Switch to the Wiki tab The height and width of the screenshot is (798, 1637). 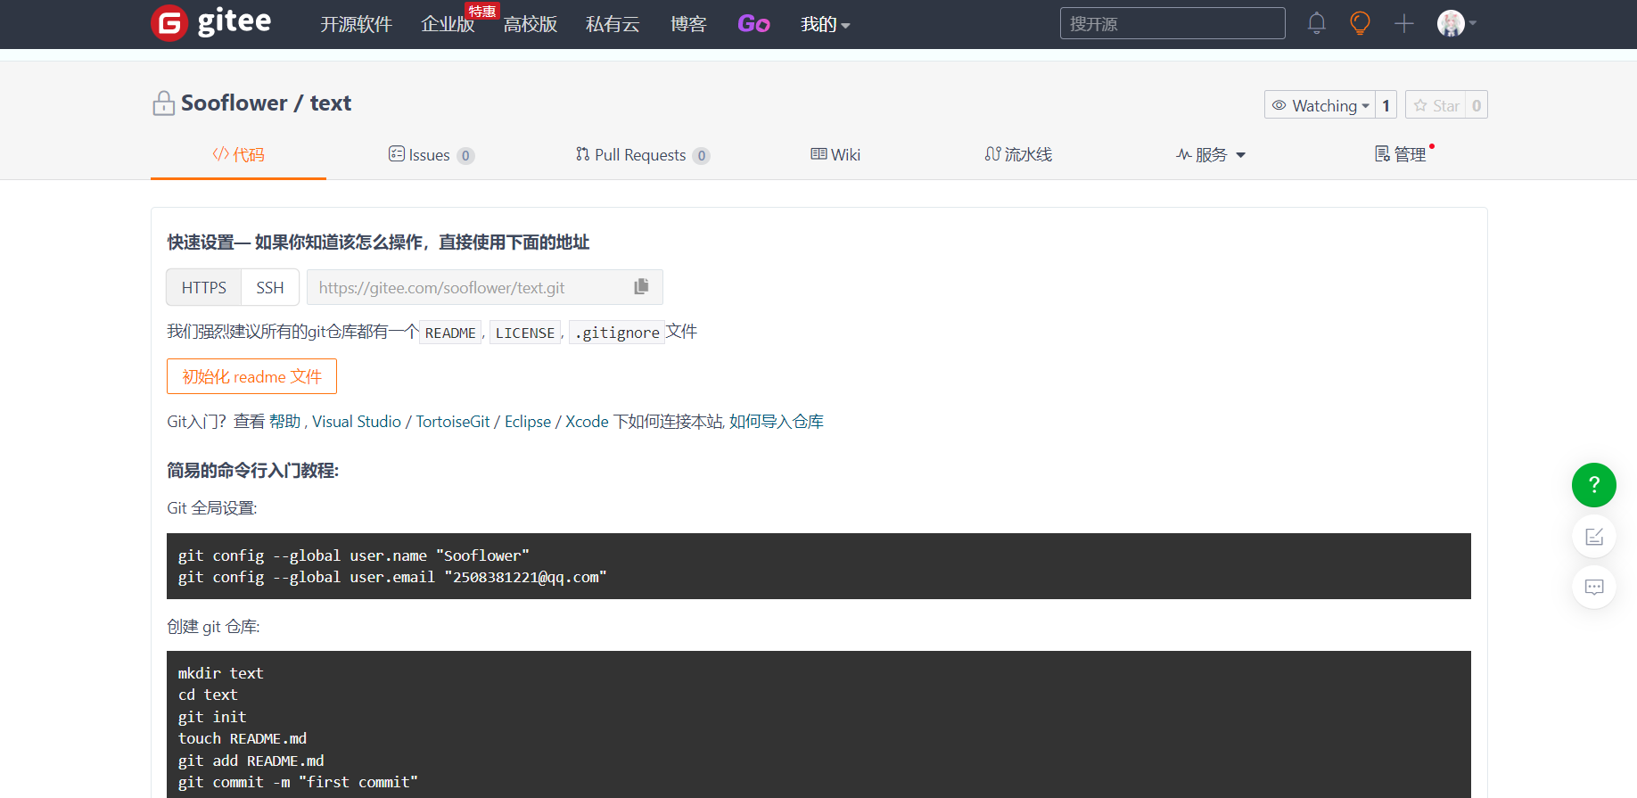(x=835, y=154)
